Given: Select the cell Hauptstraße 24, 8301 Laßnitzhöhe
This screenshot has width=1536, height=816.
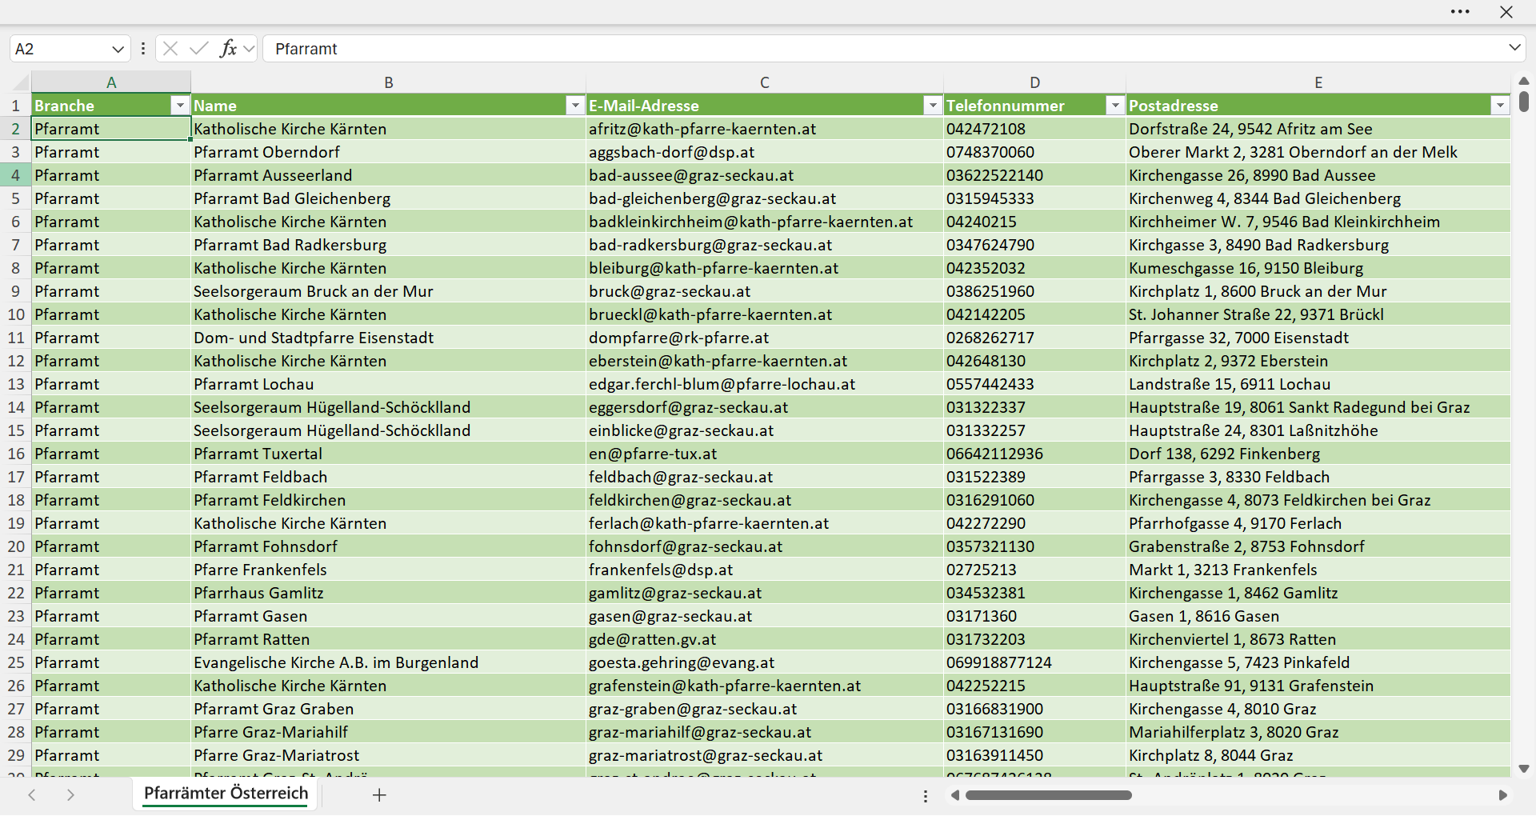Looking at the screenshot, I should pos(1318,430).
